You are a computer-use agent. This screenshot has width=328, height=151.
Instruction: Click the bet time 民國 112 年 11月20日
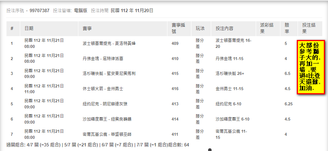point(132,10)
